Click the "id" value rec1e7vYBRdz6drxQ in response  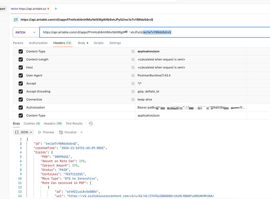click(x=61, y=144)
